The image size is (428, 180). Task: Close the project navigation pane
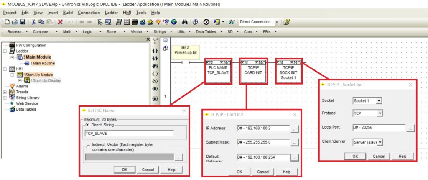point(148,40)
